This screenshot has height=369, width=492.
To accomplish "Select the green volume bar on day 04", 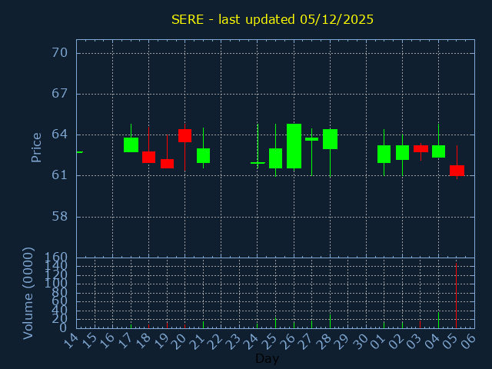I will pyautogui.click(x=438, y=320).
